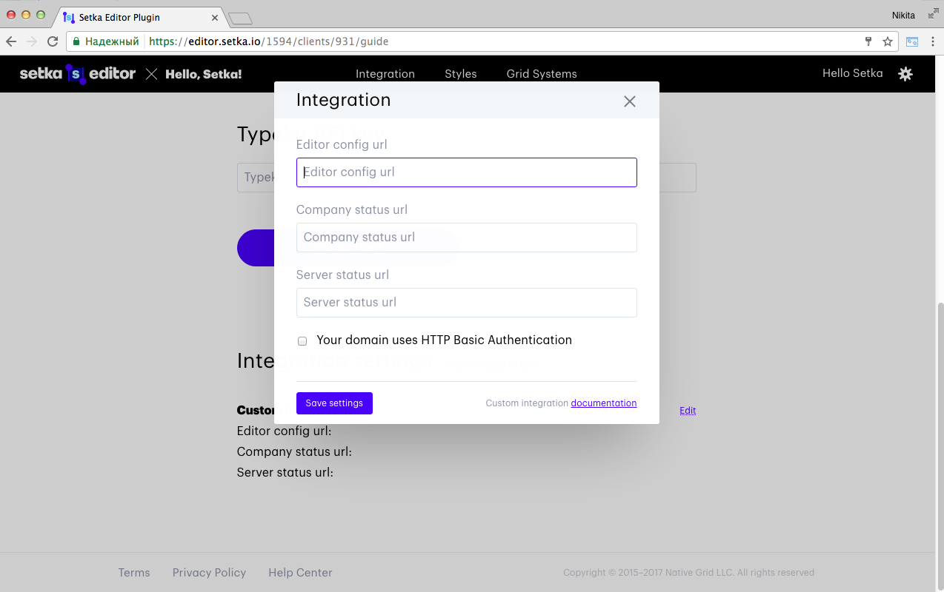The width and height of the screenshot is (944, 592).
Task: Reload the page with refresh icon
Action: tap(53, 41)
